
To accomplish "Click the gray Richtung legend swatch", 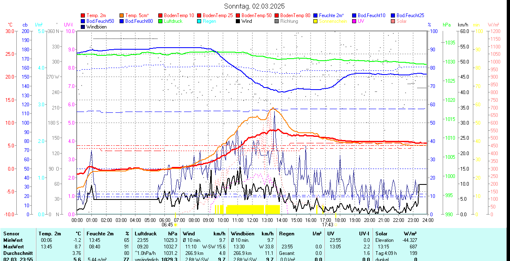I will (277, 21).
